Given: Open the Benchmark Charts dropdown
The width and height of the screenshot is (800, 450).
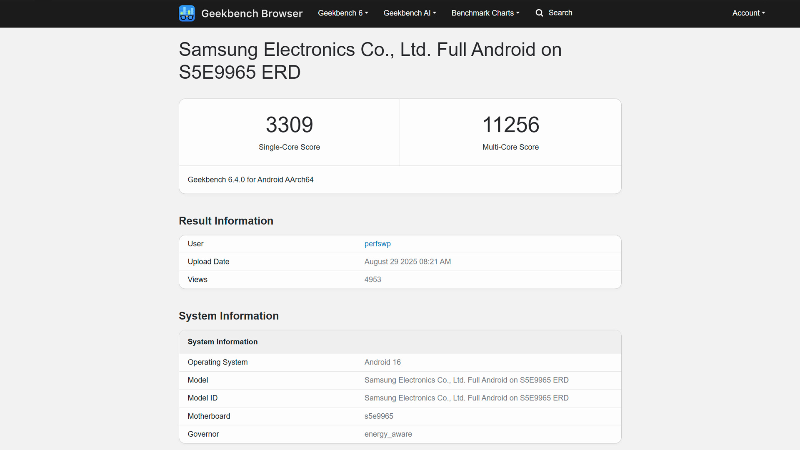Looking at the screenshot, I should tap(485, 13).
